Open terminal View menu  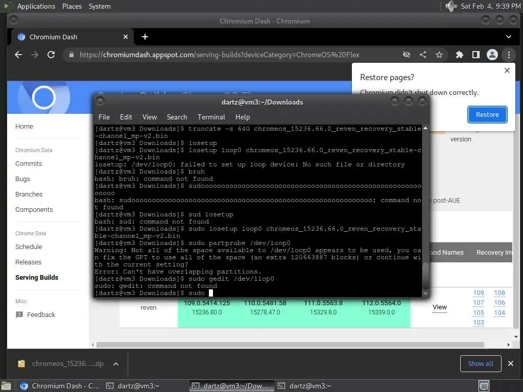click(150, 117)
